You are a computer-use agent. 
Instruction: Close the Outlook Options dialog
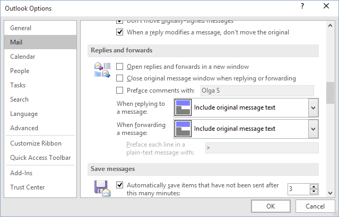[326, 6]
